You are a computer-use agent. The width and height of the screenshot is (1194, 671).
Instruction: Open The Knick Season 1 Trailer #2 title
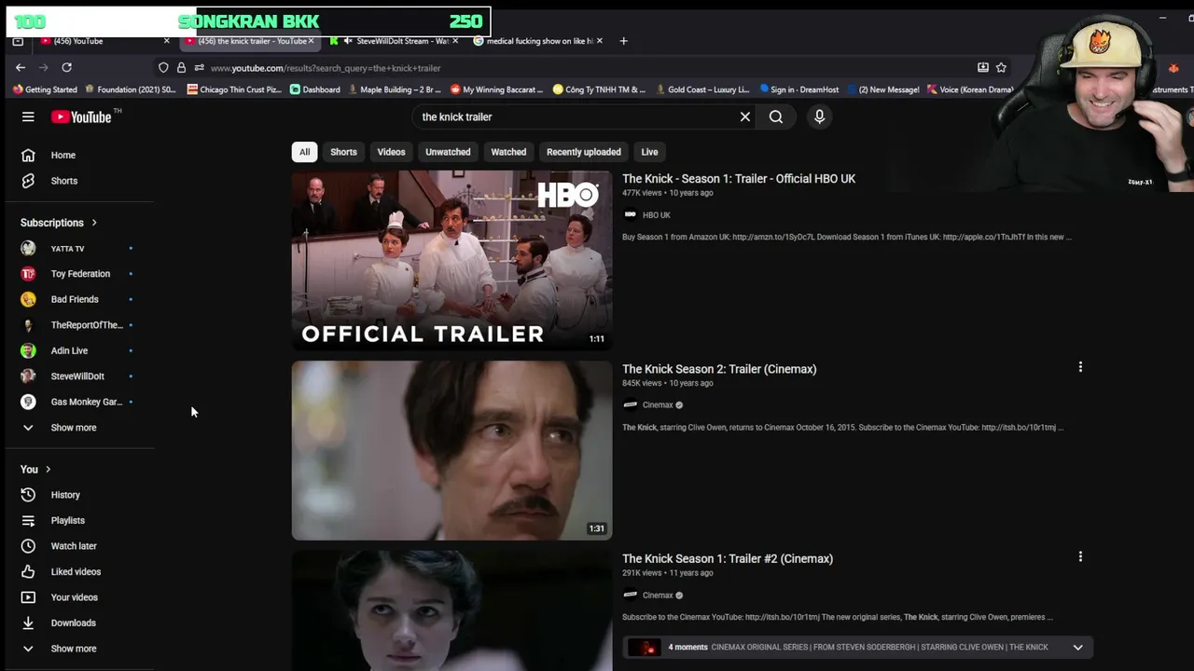point(728,558)
